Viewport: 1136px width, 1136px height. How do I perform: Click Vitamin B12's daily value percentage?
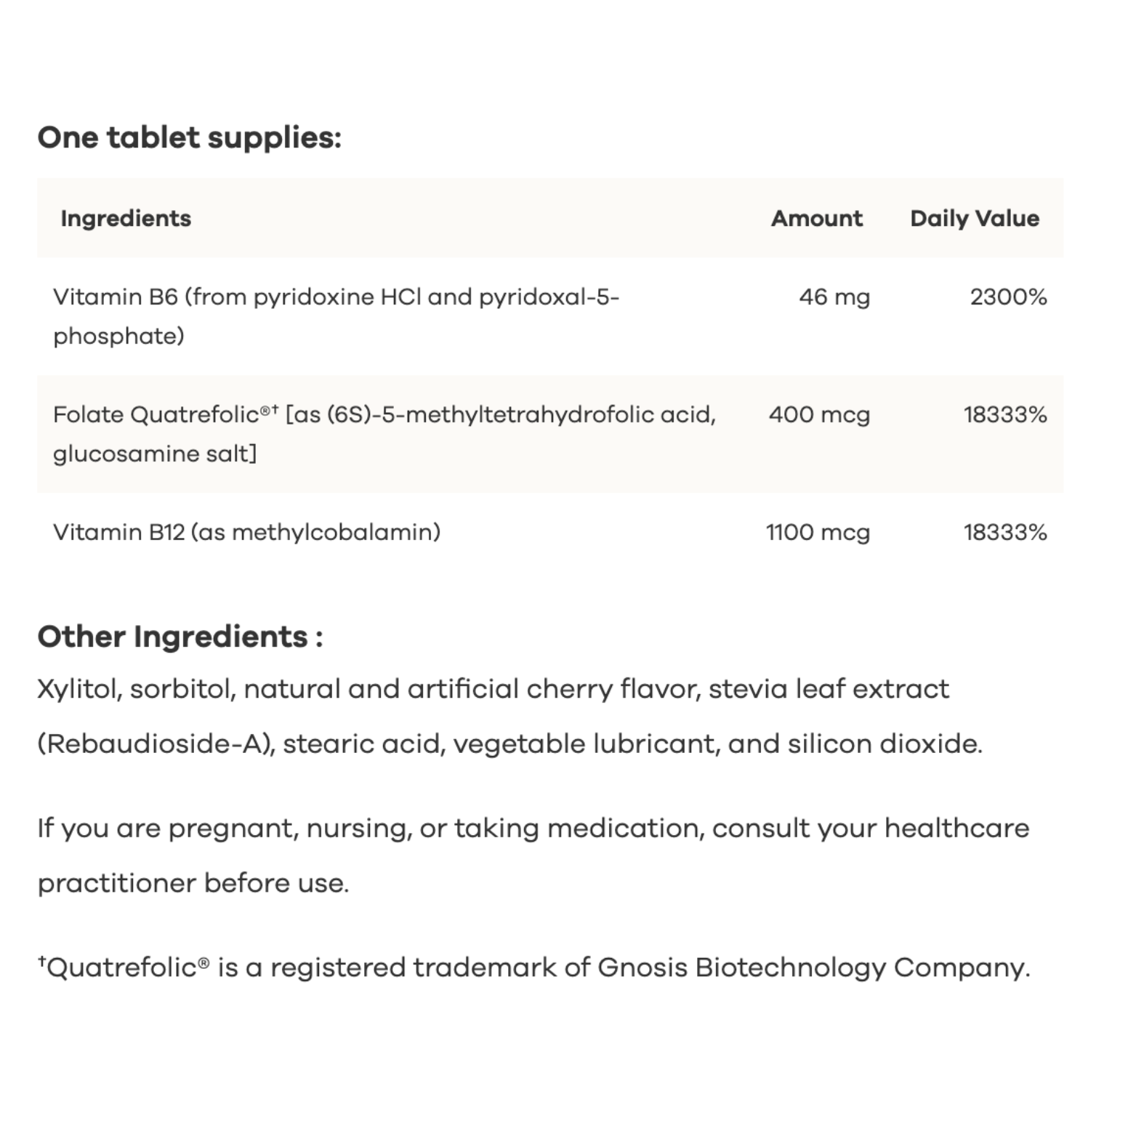click(x=1004, y=532)
